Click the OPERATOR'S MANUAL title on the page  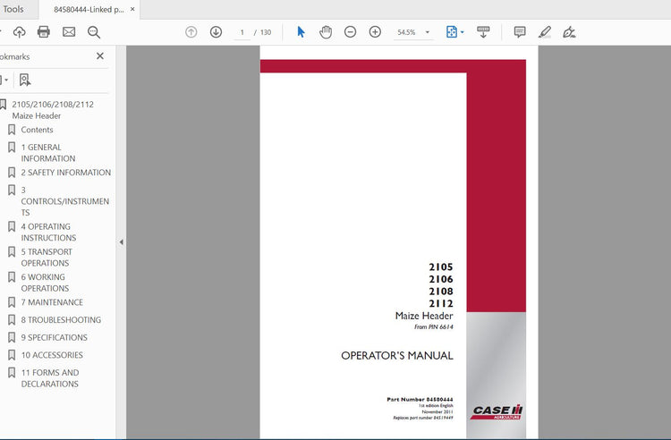pyautogui.click(x=396, y=356)
